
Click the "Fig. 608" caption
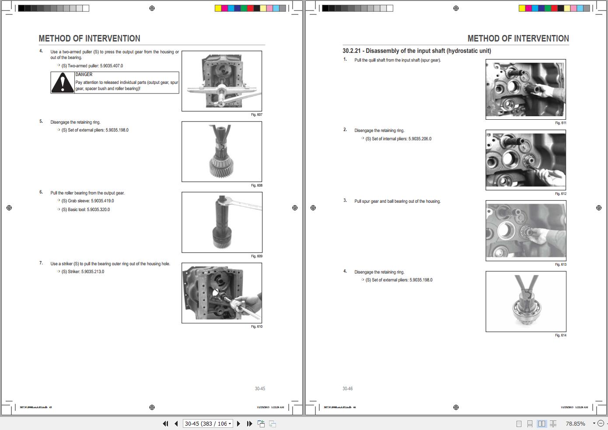click(x=257, y=186)
